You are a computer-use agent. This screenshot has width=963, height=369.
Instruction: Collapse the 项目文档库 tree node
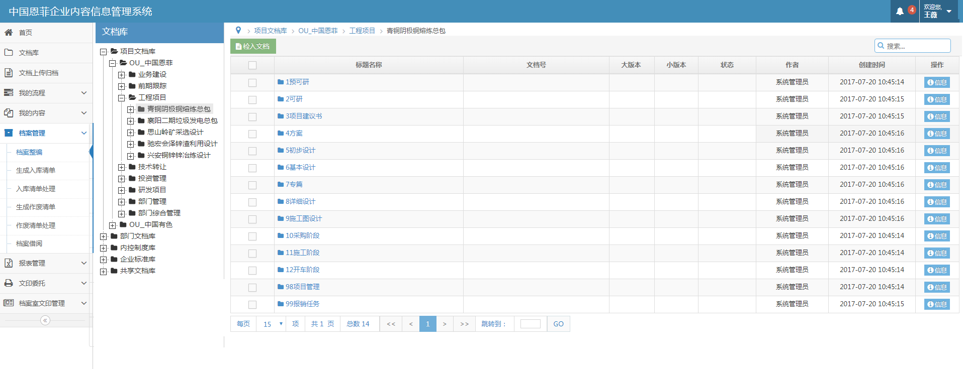(x=103, y=52)
